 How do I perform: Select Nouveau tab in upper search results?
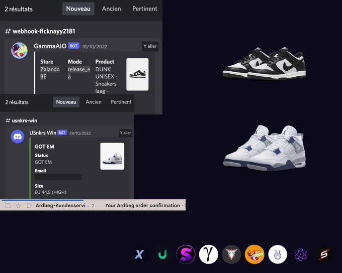(x=78, y=9)
